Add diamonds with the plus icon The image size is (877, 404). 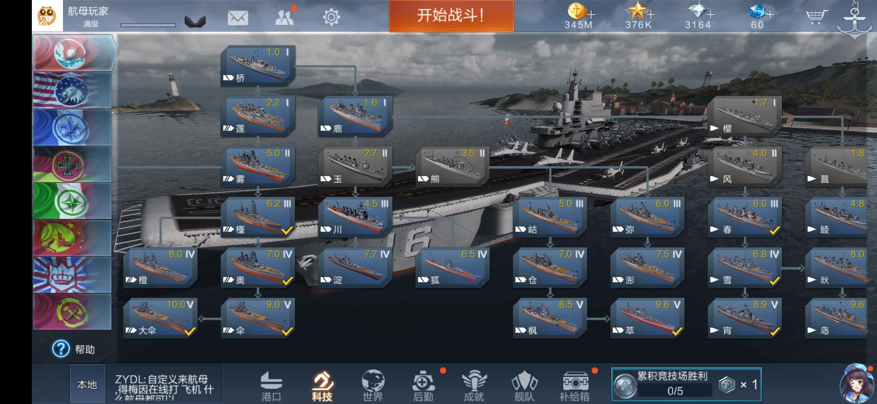[x=710, y=15]
